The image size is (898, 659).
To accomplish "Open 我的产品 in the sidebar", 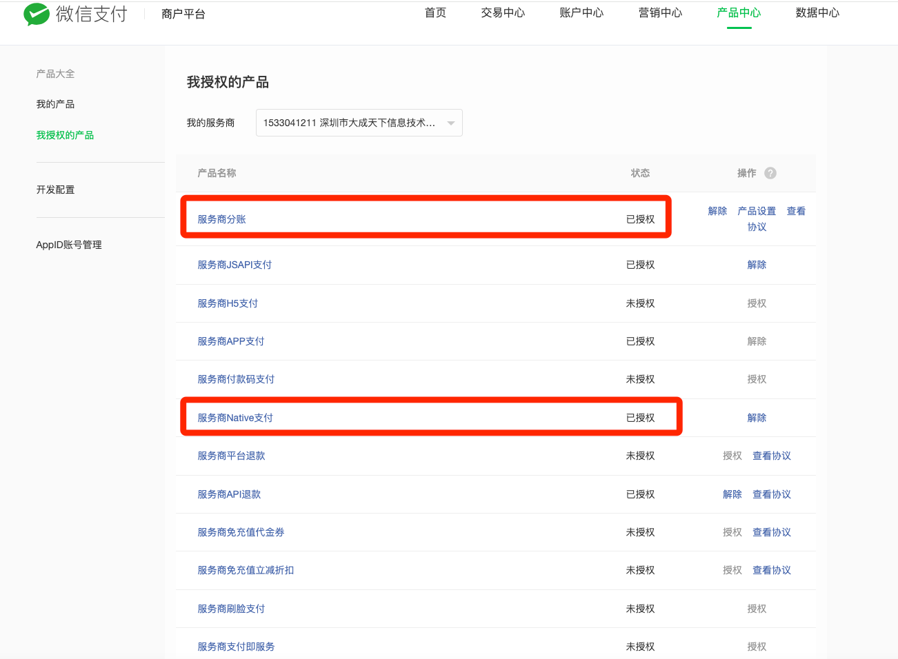I will [55, 104].
